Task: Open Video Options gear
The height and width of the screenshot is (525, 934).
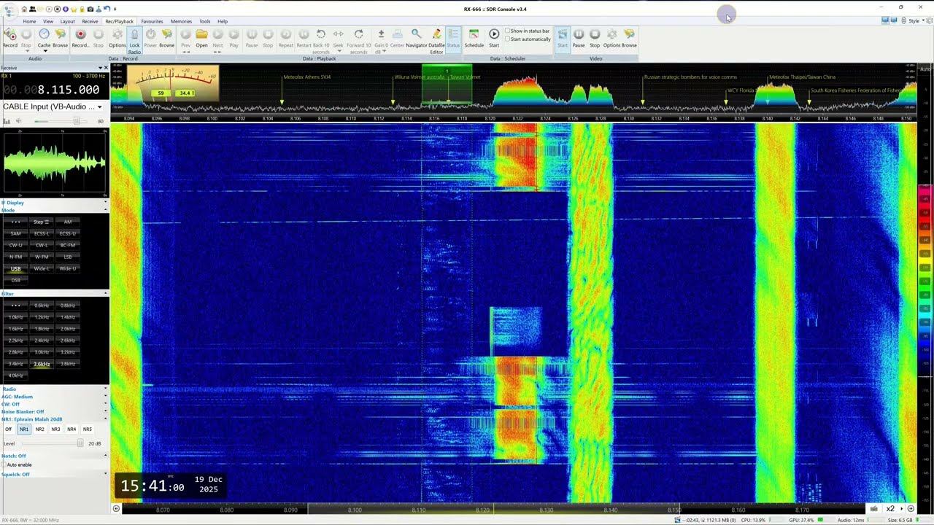Action: tap(611, 38)
